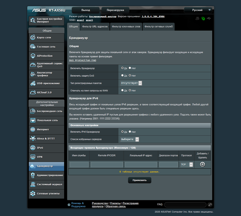Expand the logged packets type dropdown
The image size is (241, 216).
(x=131, y=83)
